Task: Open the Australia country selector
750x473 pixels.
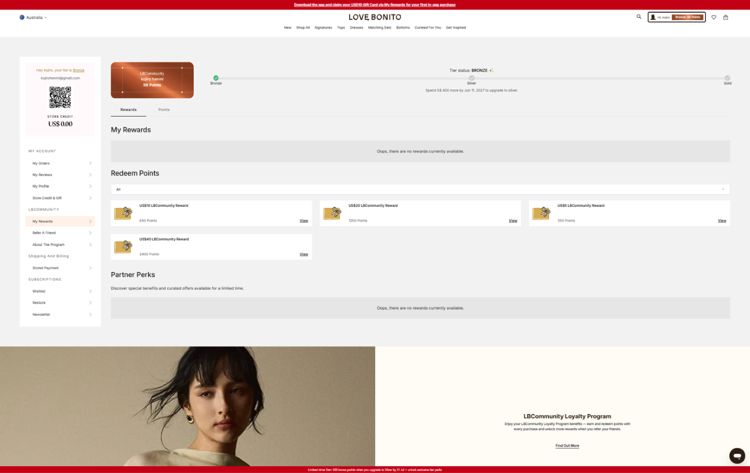Action: click(x=33, y=17)
